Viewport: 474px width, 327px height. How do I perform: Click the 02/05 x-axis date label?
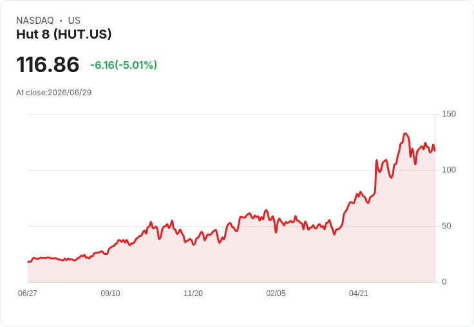tap(276, 294)
